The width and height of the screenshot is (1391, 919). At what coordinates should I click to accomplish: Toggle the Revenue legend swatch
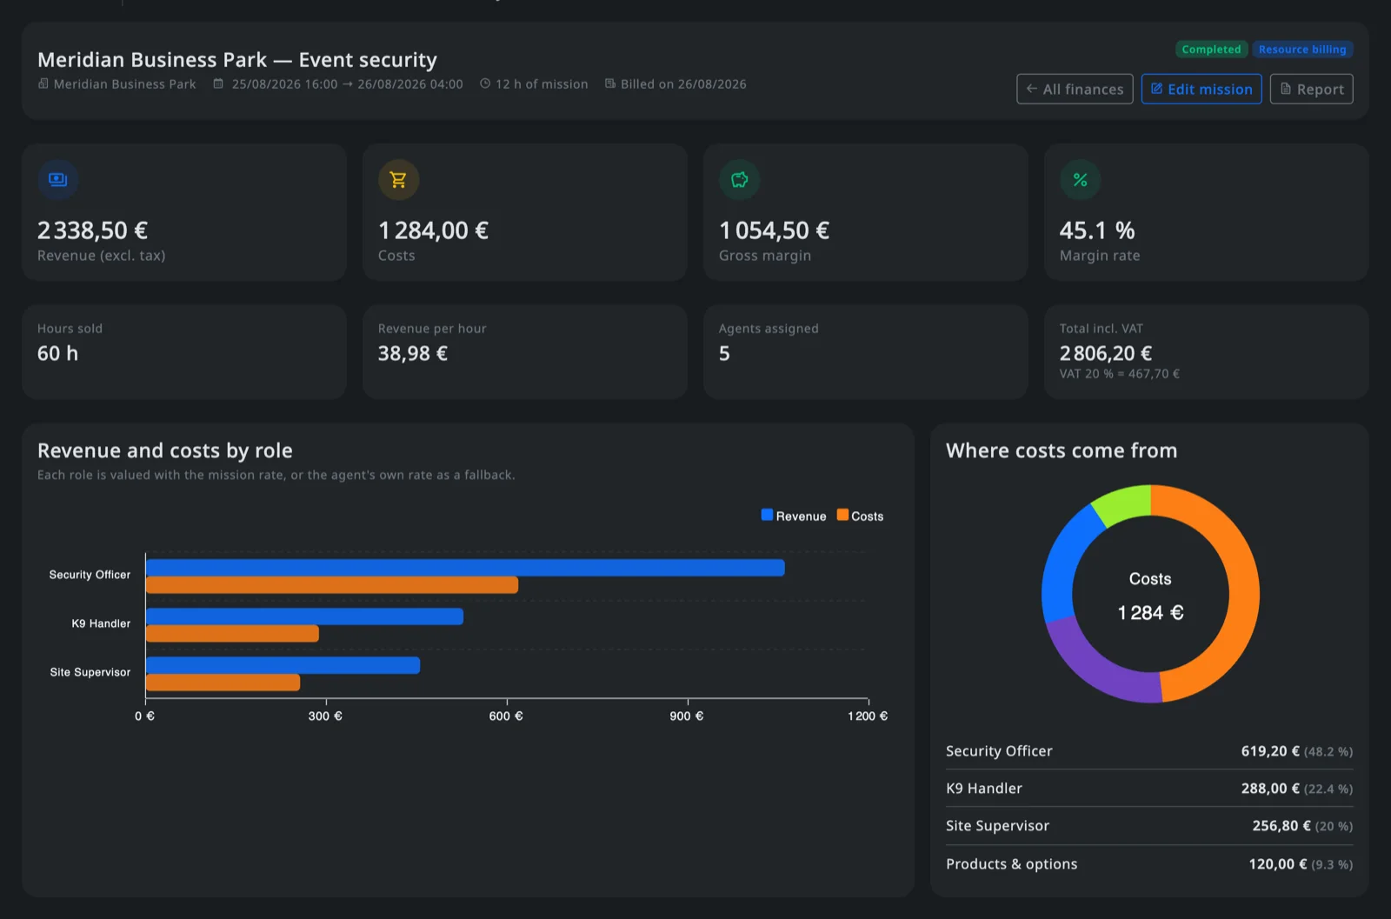(767, 515)
